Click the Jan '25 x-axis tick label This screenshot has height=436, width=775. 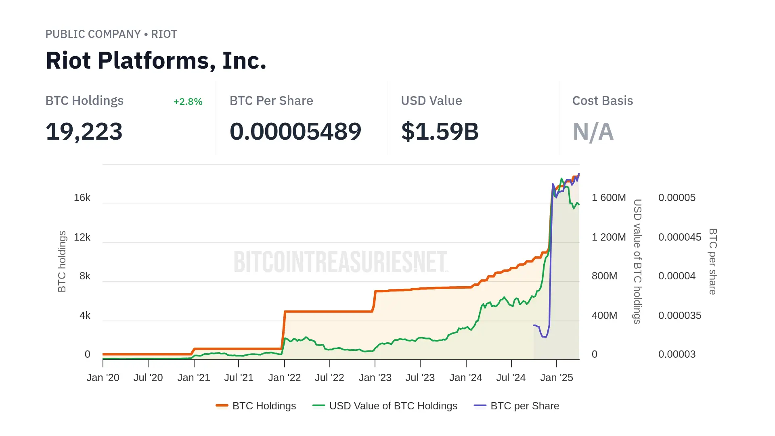[557, 377]
